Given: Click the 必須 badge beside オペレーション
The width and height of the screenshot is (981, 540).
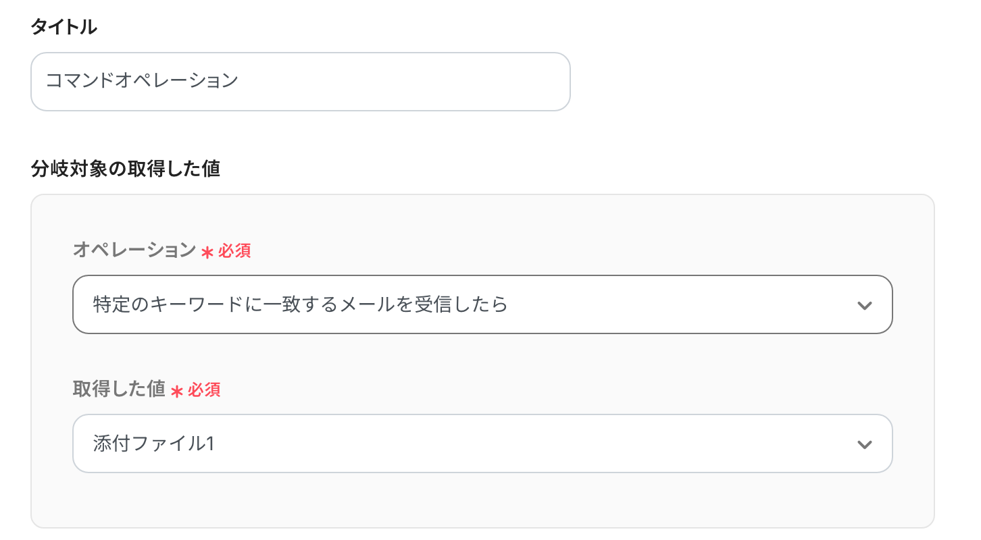Looking at the screenshot, I should click(234, 251).
